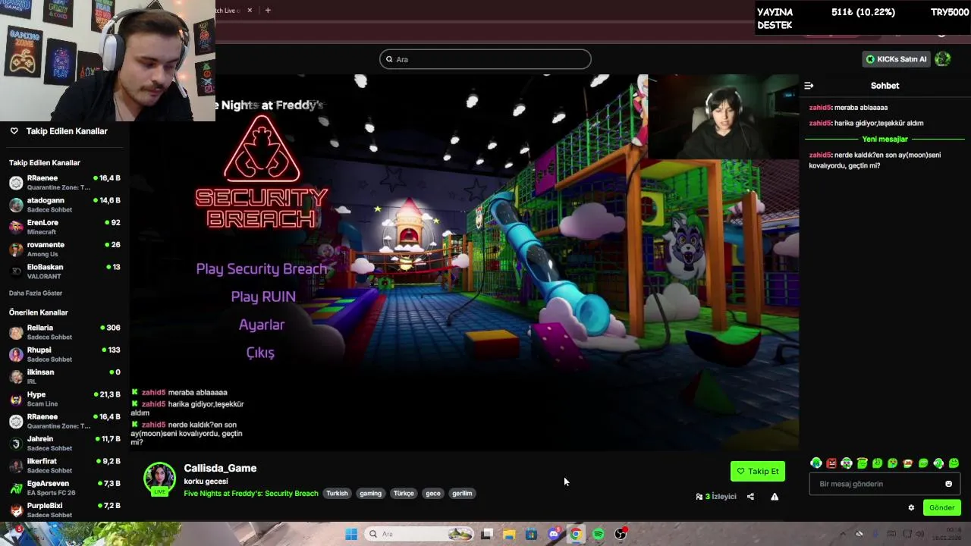Image resolution: width=971 pixels, height=546 pixels.
Task: Insert the red angry emote
Action: point(831,463)
